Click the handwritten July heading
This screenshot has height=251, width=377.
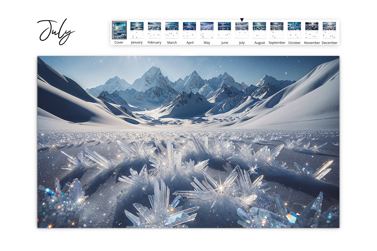56,32
